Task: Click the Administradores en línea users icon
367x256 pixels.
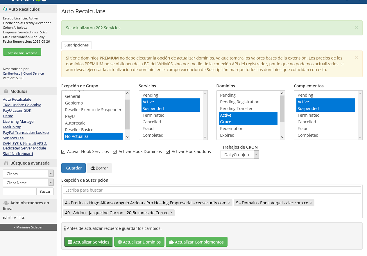Action: [6, 203]
